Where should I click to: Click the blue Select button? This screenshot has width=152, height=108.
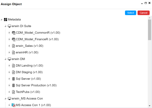coord(130,13)
